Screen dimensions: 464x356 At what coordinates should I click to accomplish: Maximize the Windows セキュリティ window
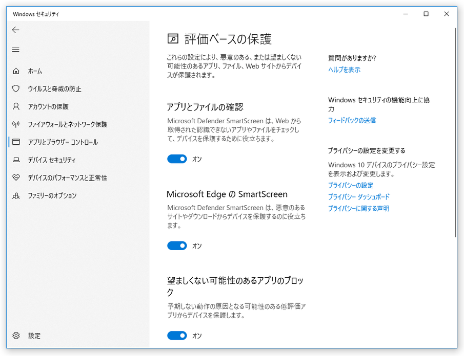[426, 14]
